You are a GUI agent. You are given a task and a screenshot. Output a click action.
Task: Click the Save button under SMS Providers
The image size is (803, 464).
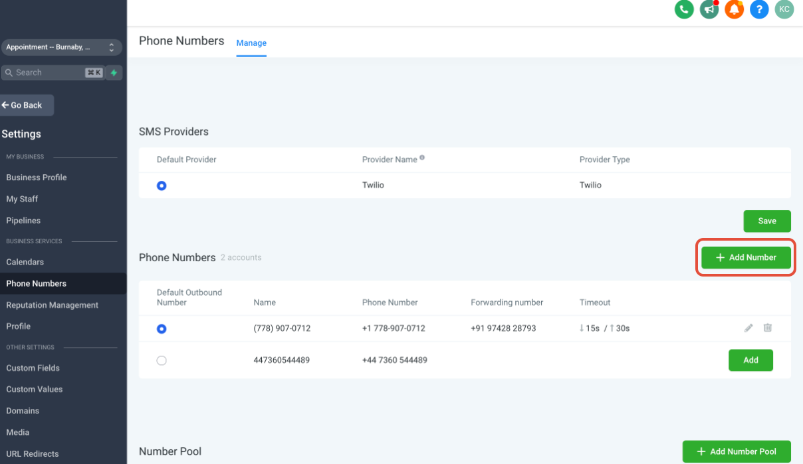click(767, 221)
